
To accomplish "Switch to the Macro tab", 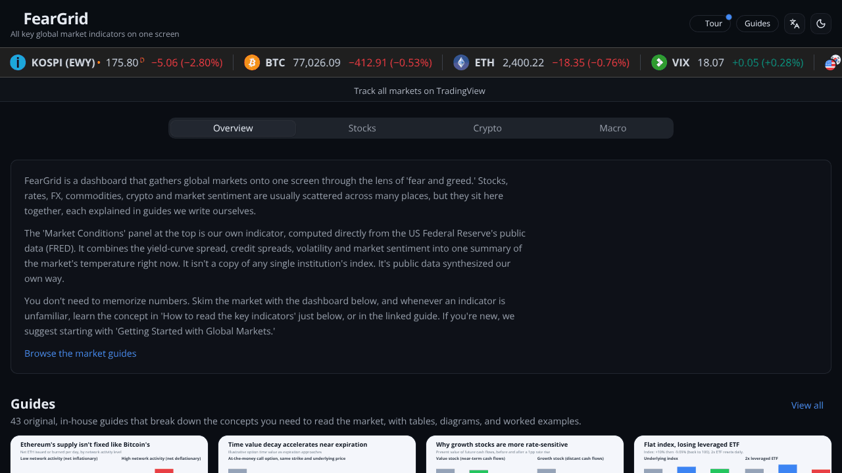I will click(x=612, y=128).
